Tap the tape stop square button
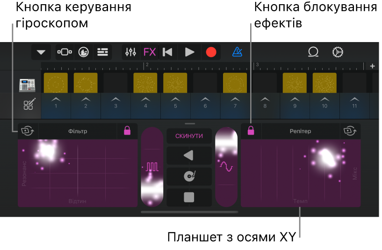The width and height of the screenshot is (382, 250). (x=189, y=197)
